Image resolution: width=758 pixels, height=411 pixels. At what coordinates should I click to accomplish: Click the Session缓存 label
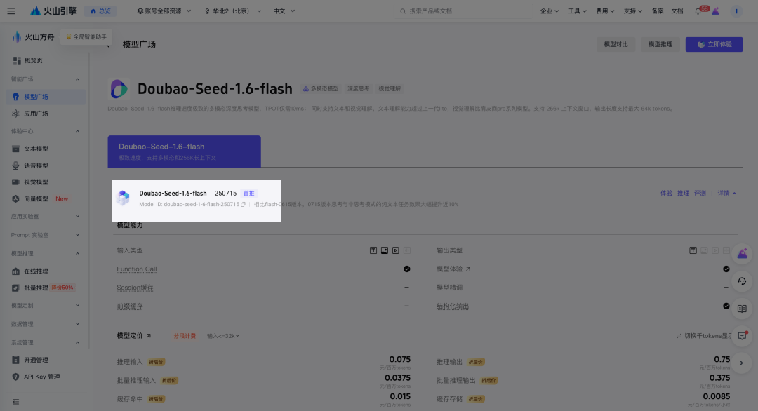tap(135, 288)
